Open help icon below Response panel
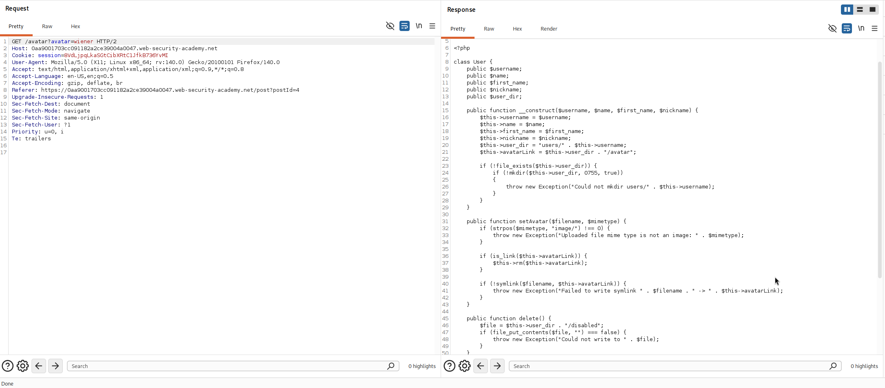The height and width of the screenshot is (388, 885). 449,366
